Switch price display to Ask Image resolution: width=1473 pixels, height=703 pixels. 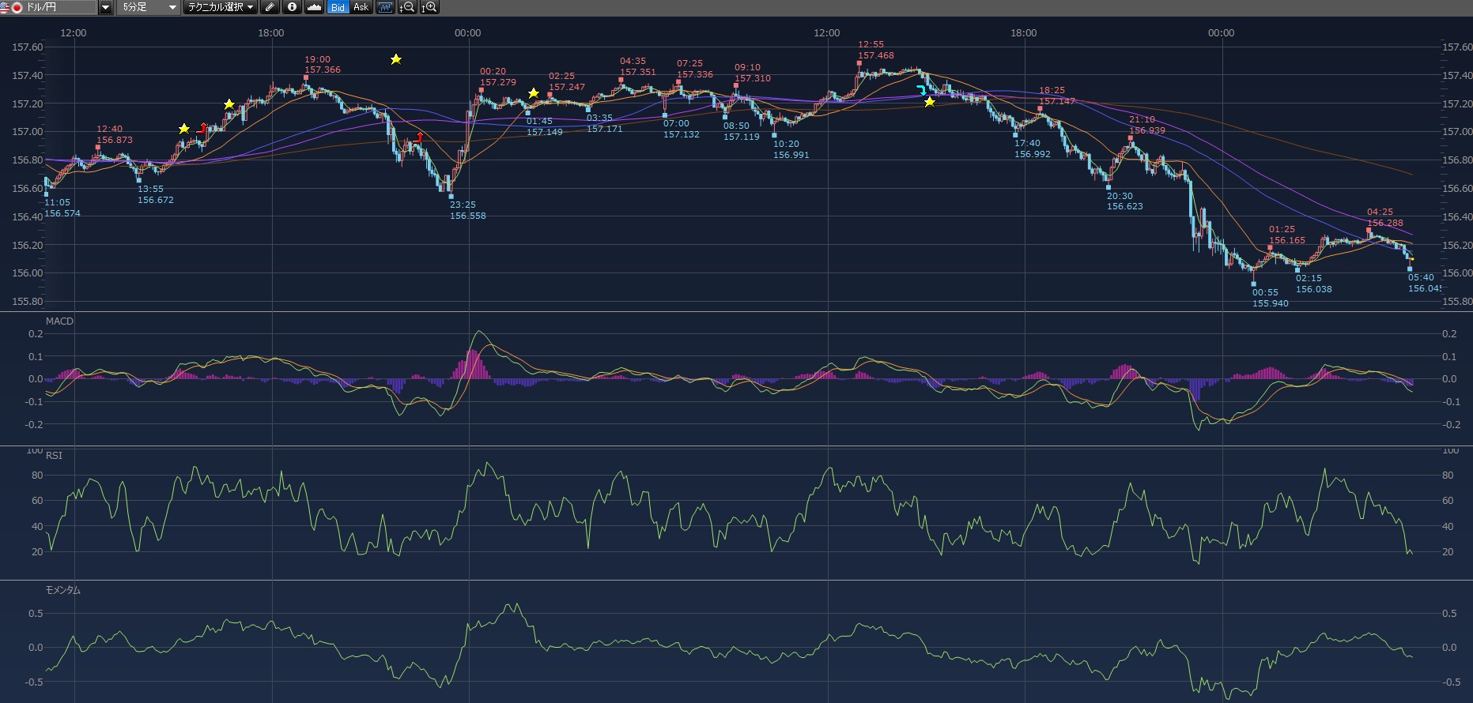pyautogui.click(x=361, y=7)
